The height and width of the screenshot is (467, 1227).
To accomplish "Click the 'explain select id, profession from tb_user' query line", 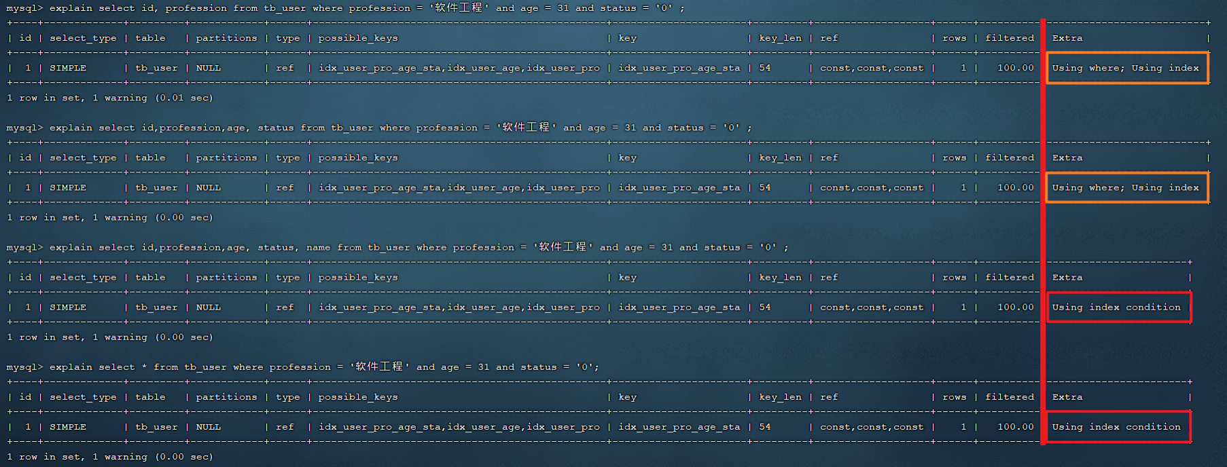I will pyautogui.click(x=346, y=8).
